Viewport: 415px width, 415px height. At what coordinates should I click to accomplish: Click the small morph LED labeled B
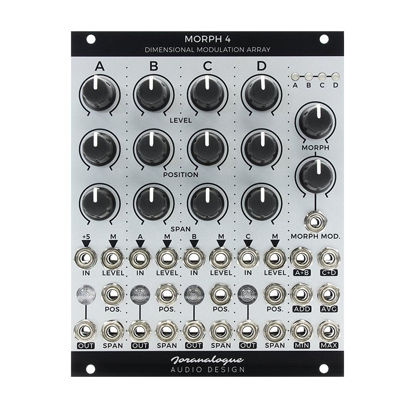(x=309, y=77)
